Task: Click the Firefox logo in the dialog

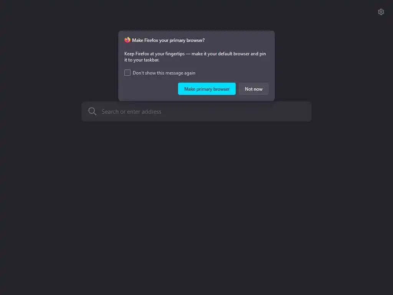Action: pos(127,40)
